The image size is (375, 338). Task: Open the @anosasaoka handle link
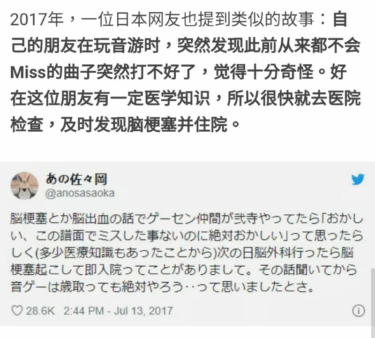click(x=80, y=193)
